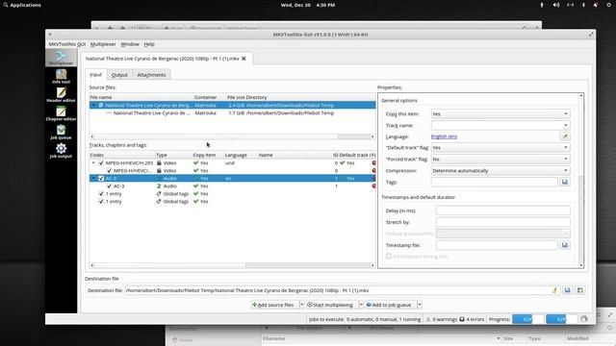Click the Delay (in ms) field

point(502,210)
